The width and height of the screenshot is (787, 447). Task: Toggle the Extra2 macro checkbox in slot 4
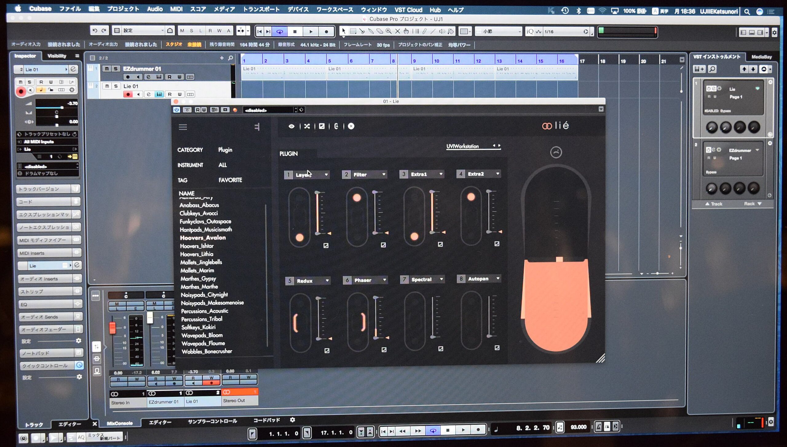(497, 244)
